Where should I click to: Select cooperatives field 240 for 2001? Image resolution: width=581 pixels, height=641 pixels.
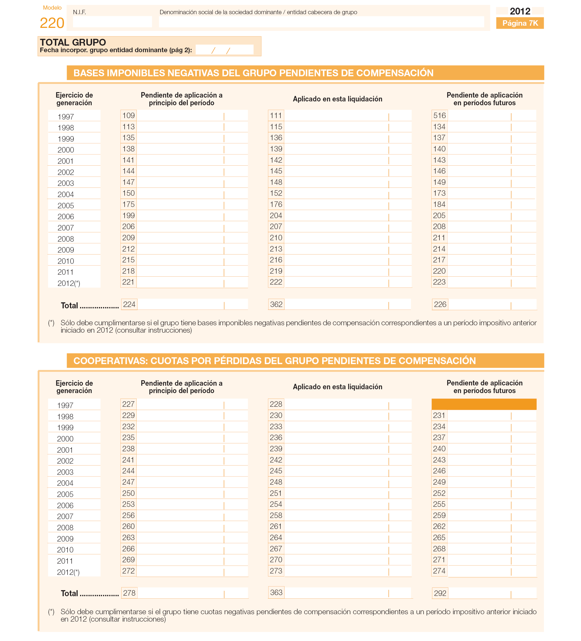492,449
